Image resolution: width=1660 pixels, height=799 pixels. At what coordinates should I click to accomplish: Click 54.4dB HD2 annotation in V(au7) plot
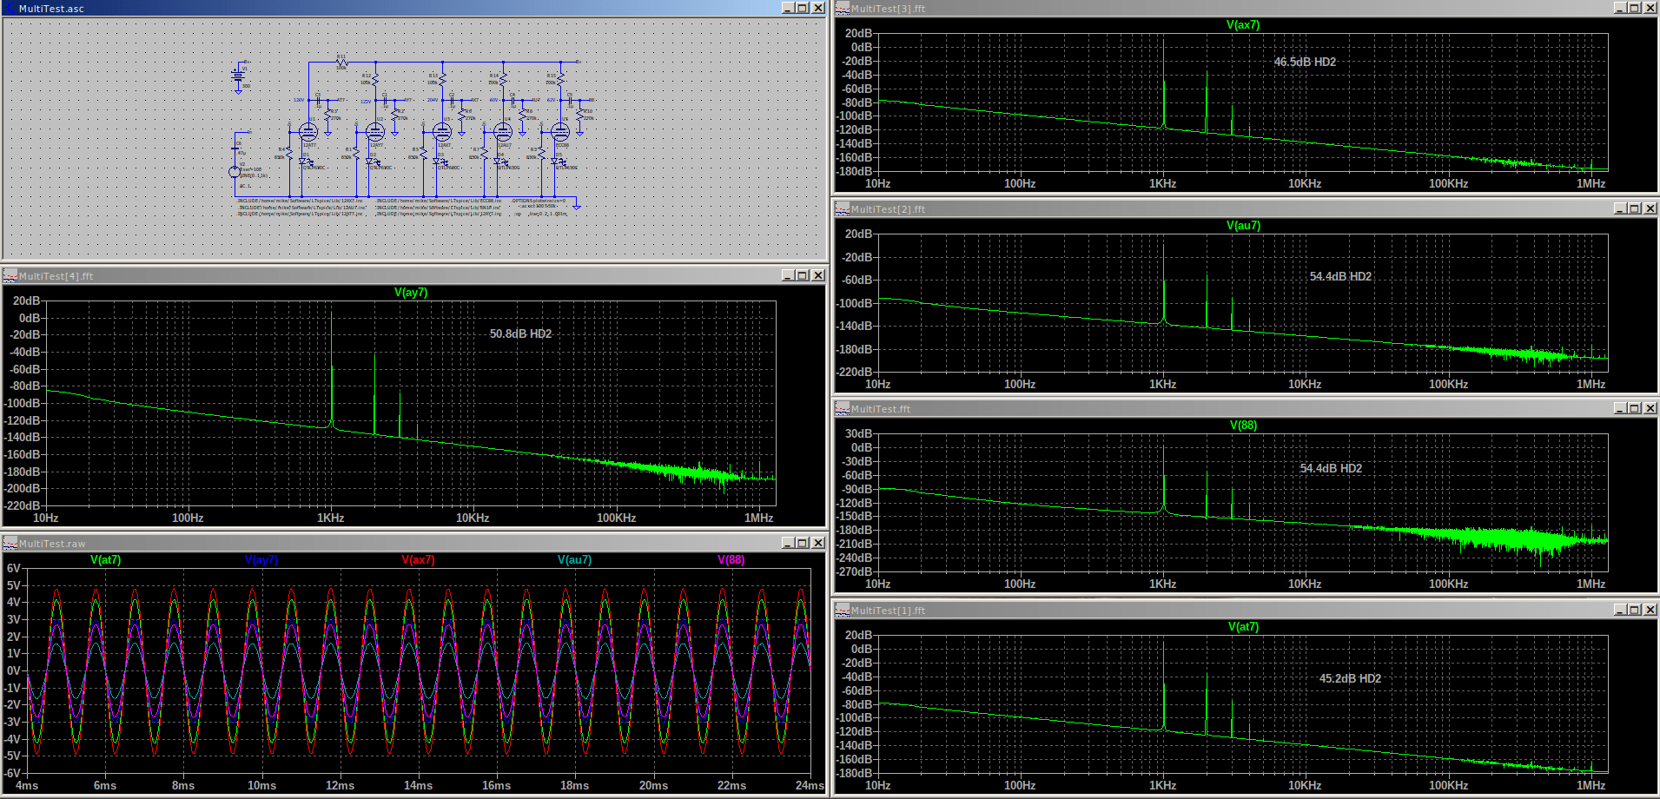[x=1340, y=277]
